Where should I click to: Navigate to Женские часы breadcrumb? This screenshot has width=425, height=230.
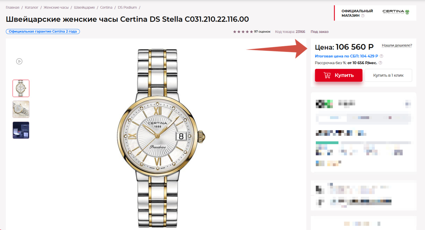click(56, 7)
